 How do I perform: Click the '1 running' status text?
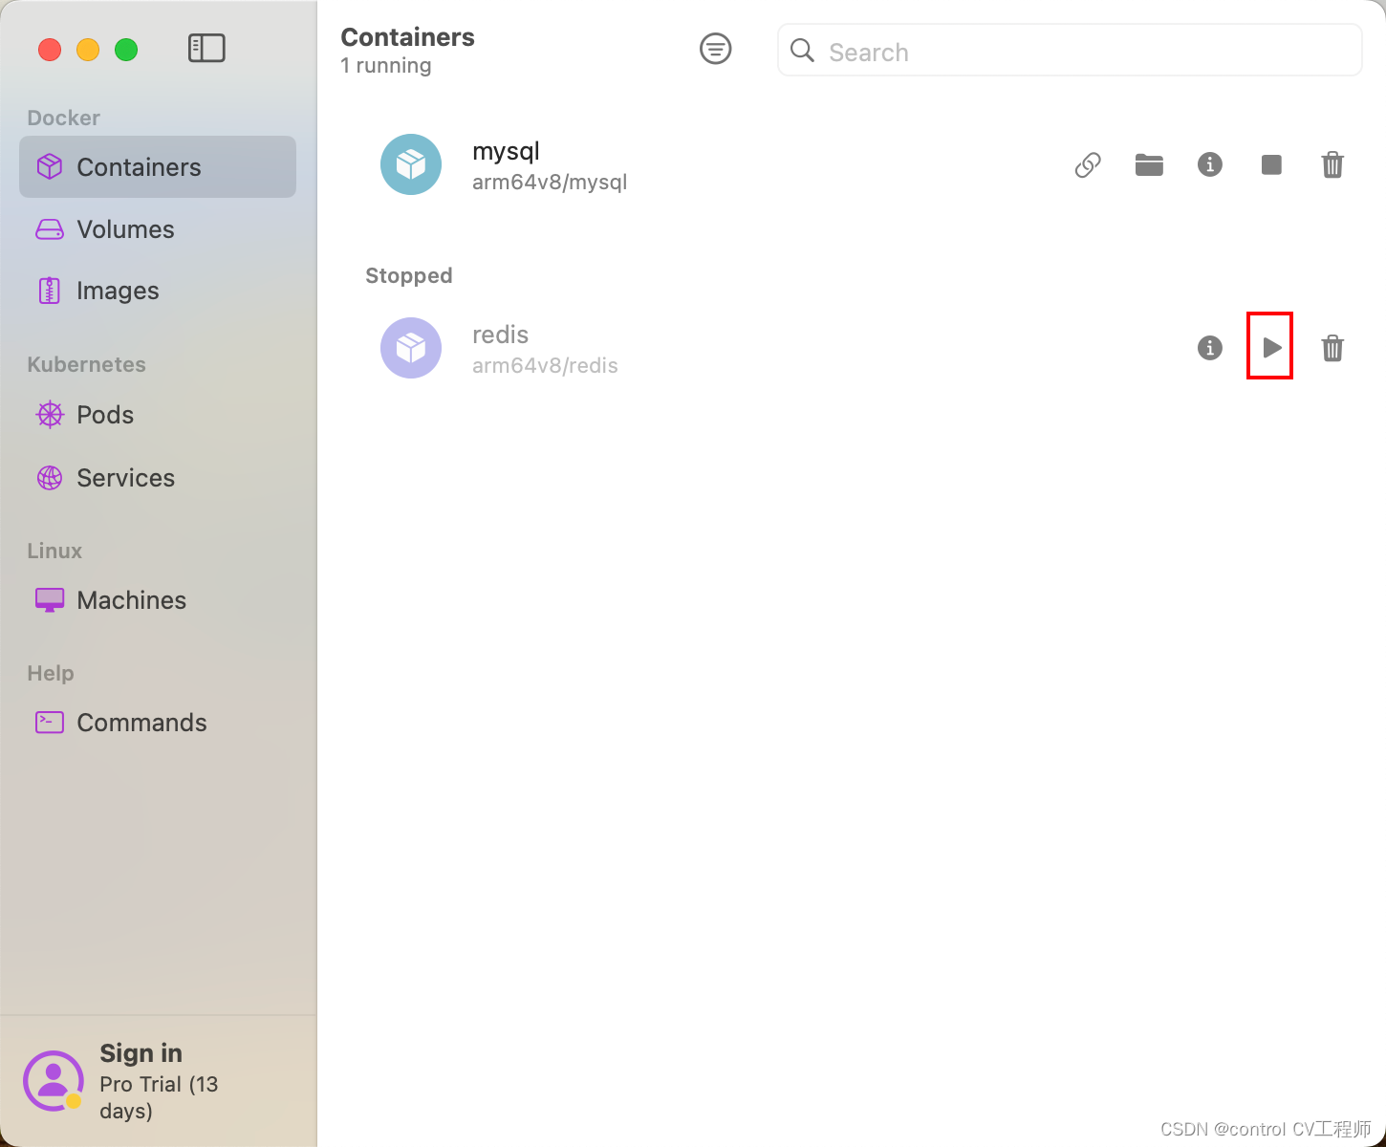[x=386, y=66]
